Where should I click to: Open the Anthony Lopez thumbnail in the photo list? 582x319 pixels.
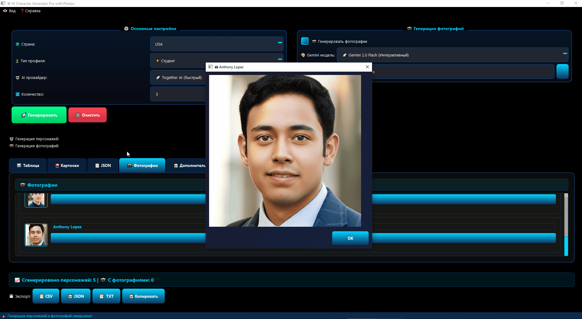tap(36, 235)
